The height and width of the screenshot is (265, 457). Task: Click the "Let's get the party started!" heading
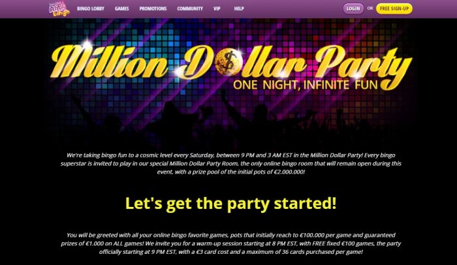230,203
